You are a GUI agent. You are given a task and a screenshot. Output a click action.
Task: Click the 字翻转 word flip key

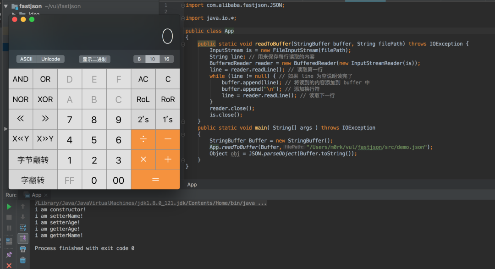33,180
